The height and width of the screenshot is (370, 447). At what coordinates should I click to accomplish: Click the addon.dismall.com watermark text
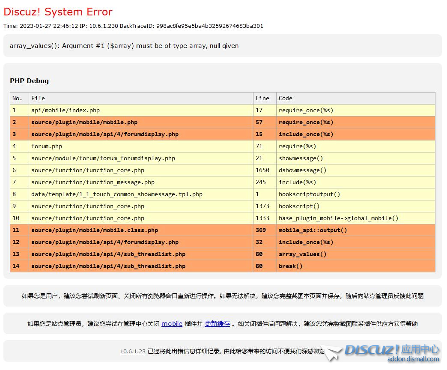[x=413, y=359]
